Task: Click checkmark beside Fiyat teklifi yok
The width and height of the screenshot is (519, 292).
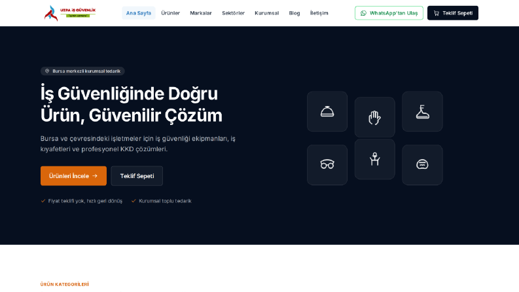Action: pos(43,201)
